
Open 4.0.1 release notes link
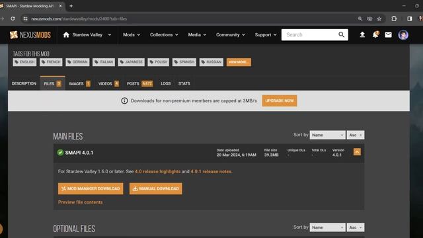pyautogui.click(x=211, y=171)
